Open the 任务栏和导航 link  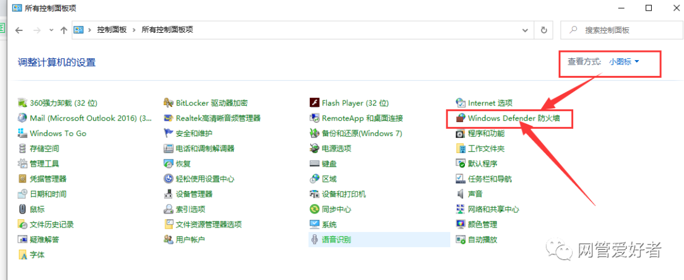click(x=490, y=179)
